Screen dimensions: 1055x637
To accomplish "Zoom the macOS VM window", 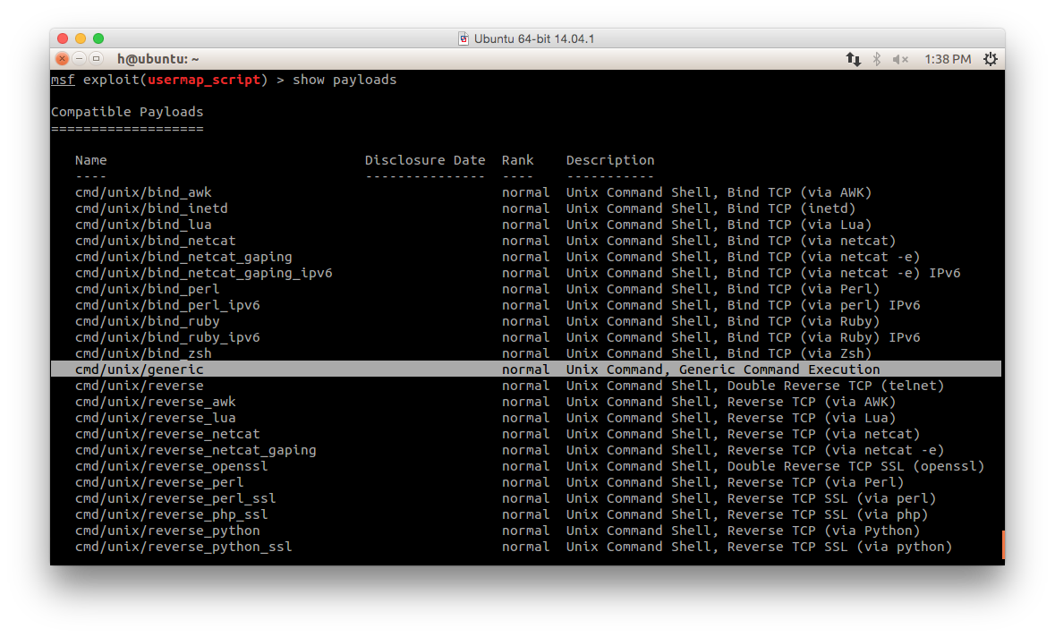I will (x=98, y=38).
